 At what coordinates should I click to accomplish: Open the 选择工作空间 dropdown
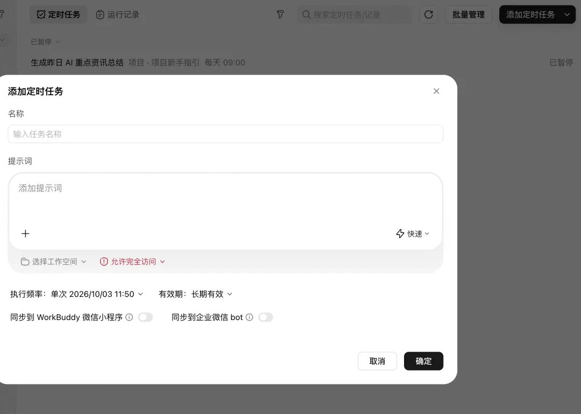click(x=53, y=262)
